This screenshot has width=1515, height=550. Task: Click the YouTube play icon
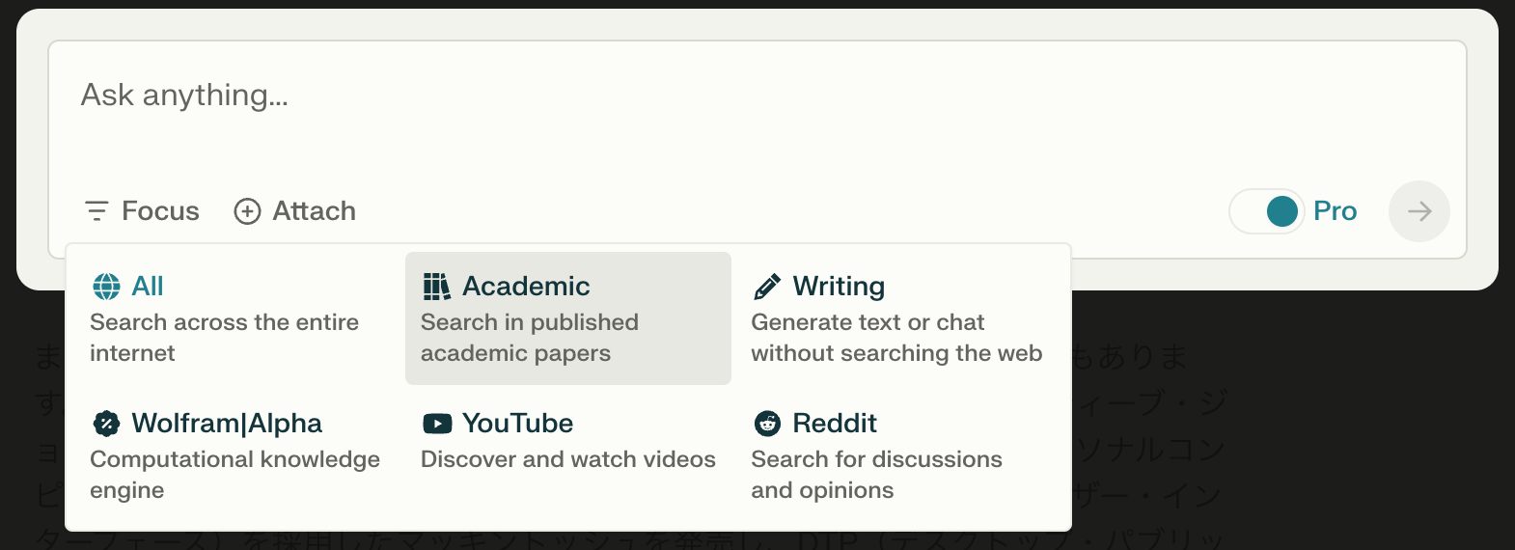(437, 424)
